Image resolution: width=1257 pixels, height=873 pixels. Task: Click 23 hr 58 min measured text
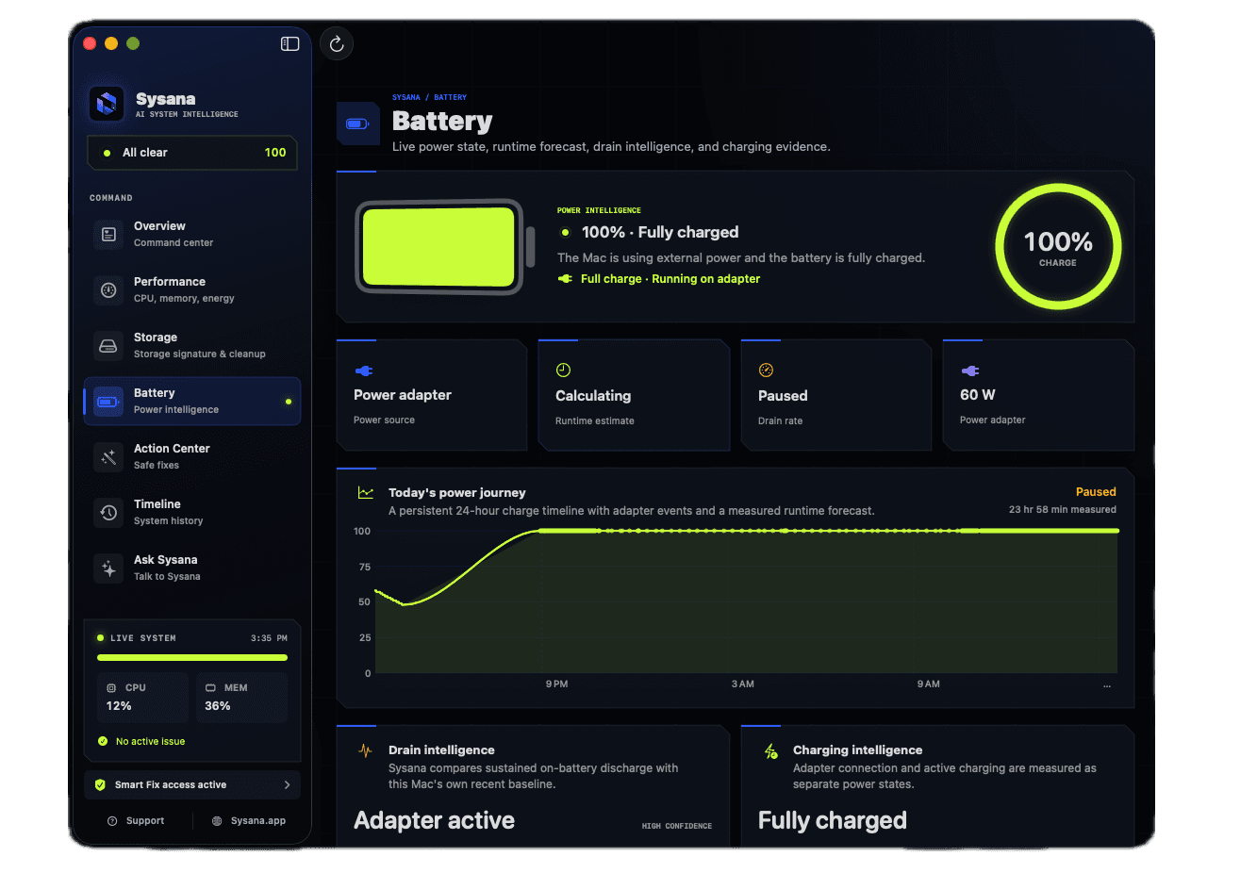[1063, 509]
